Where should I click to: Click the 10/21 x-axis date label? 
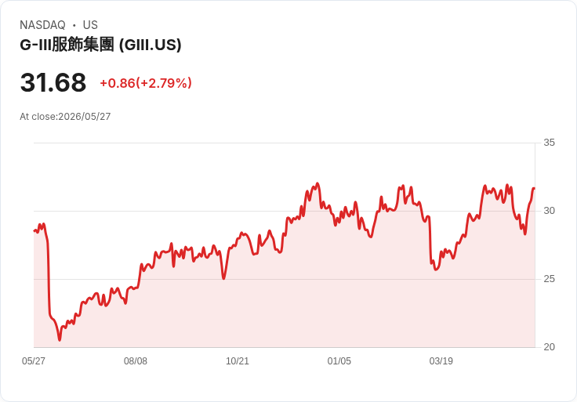(x=238, y=360)
